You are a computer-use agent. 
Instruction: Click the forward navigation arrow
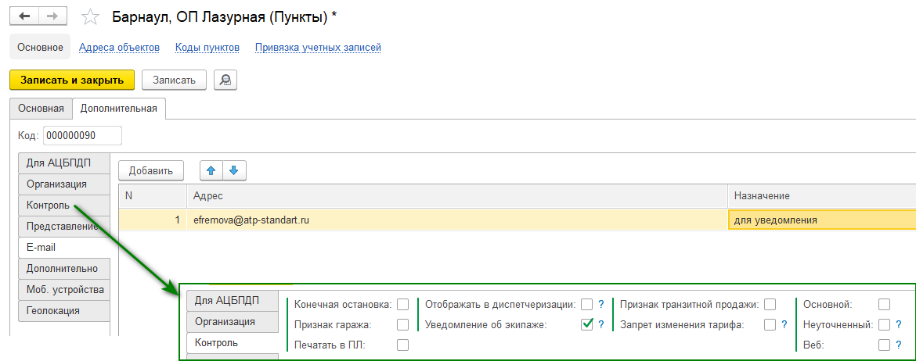coord(53,16)
